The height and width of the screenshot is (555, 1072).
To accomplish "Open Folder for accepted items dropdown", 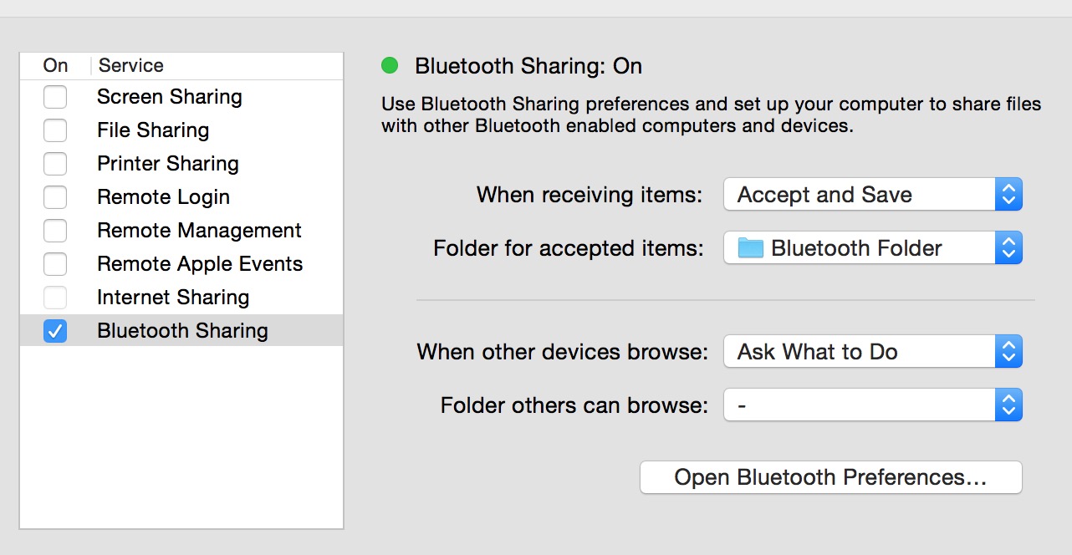I will pyautogui.click(x=872, y=248).
